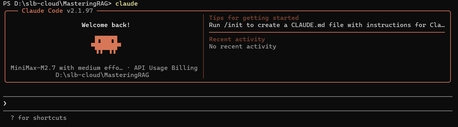Click inside the empty prompt input field

click(218, 103)
